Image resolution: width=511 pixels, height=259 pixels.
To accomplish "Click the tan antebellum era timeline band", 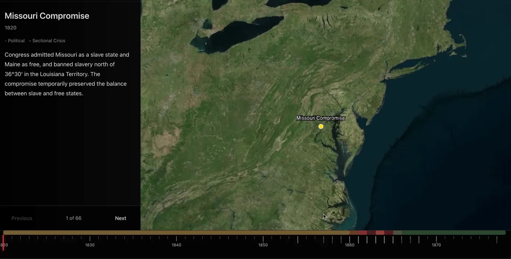I will tap(176, 233).
